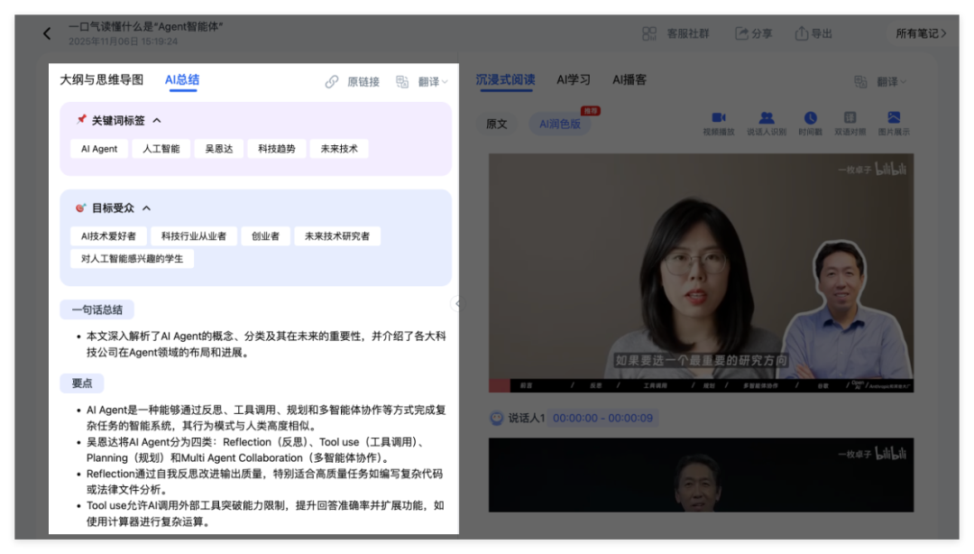Viewport: 974px width, 554px height.
Task: Select the 人工智能 keyword tag
Action: [x=161, y=149]
